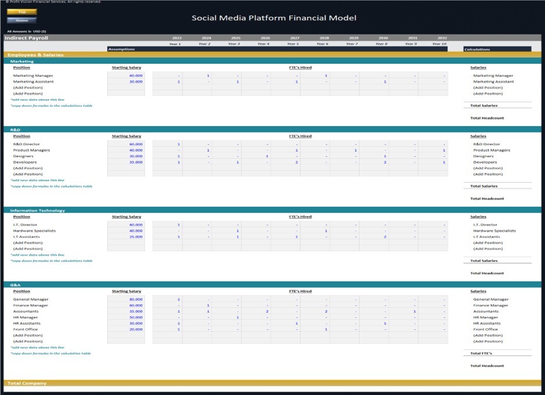This screenshot has width=545, height=395.
Task: Select Accountants starting salary 35.000
Action: coord(126,311)
